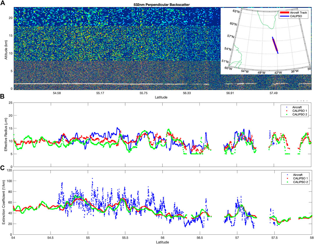Screen dimensions: 314x244
Task: Click the flight track line on the inset map
Action: 275,45
